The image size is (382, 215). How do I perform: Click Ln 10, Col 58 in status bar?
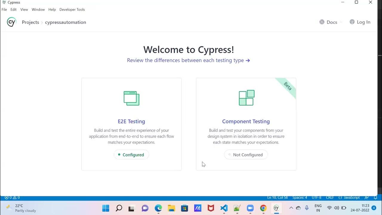(x=278, y=197)
